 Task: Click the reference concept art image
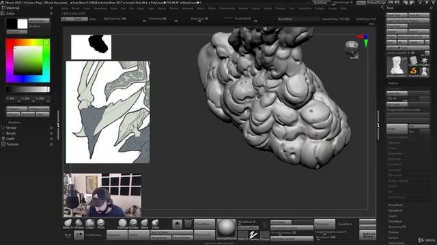pyautogui.click(x=108, y=112)
